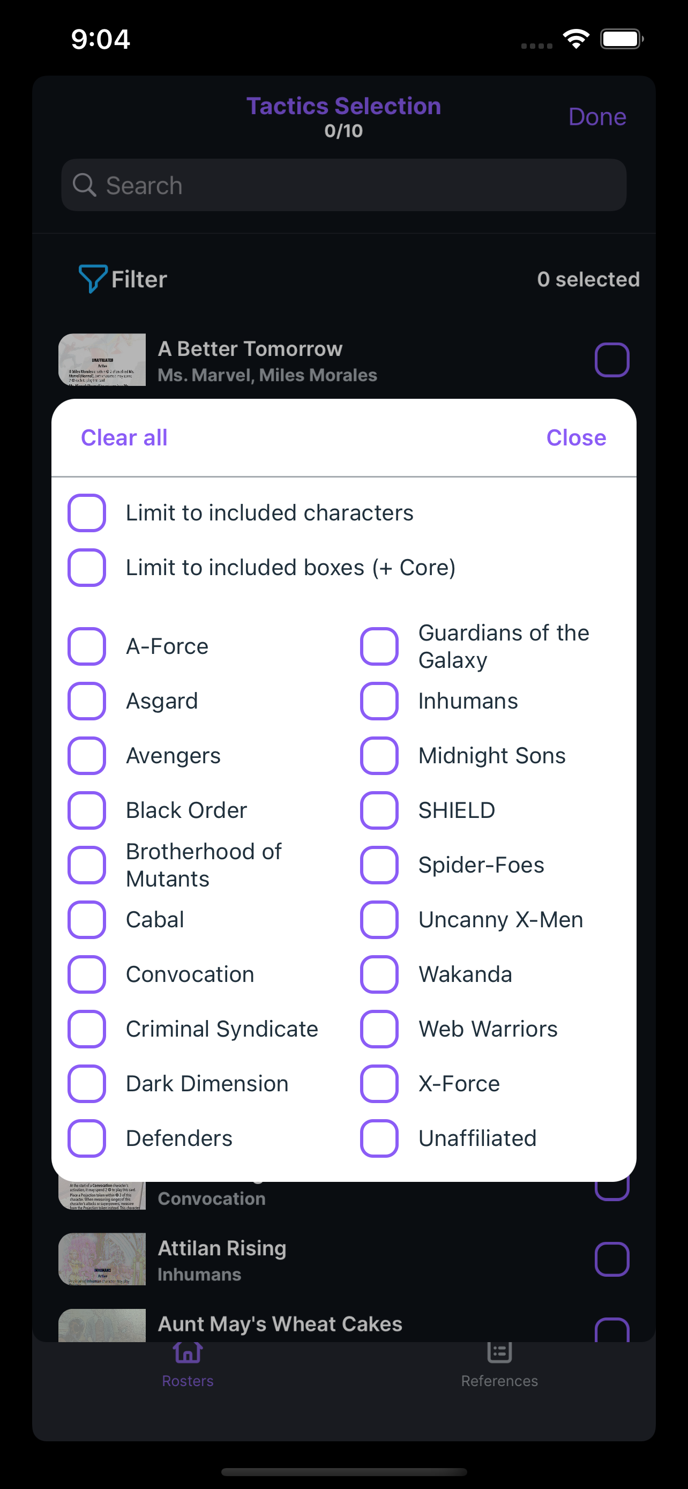Check the Wi-Fi status icon
Image resolution: width=688 pixels, height=1489 pixels.
(576, 39)
